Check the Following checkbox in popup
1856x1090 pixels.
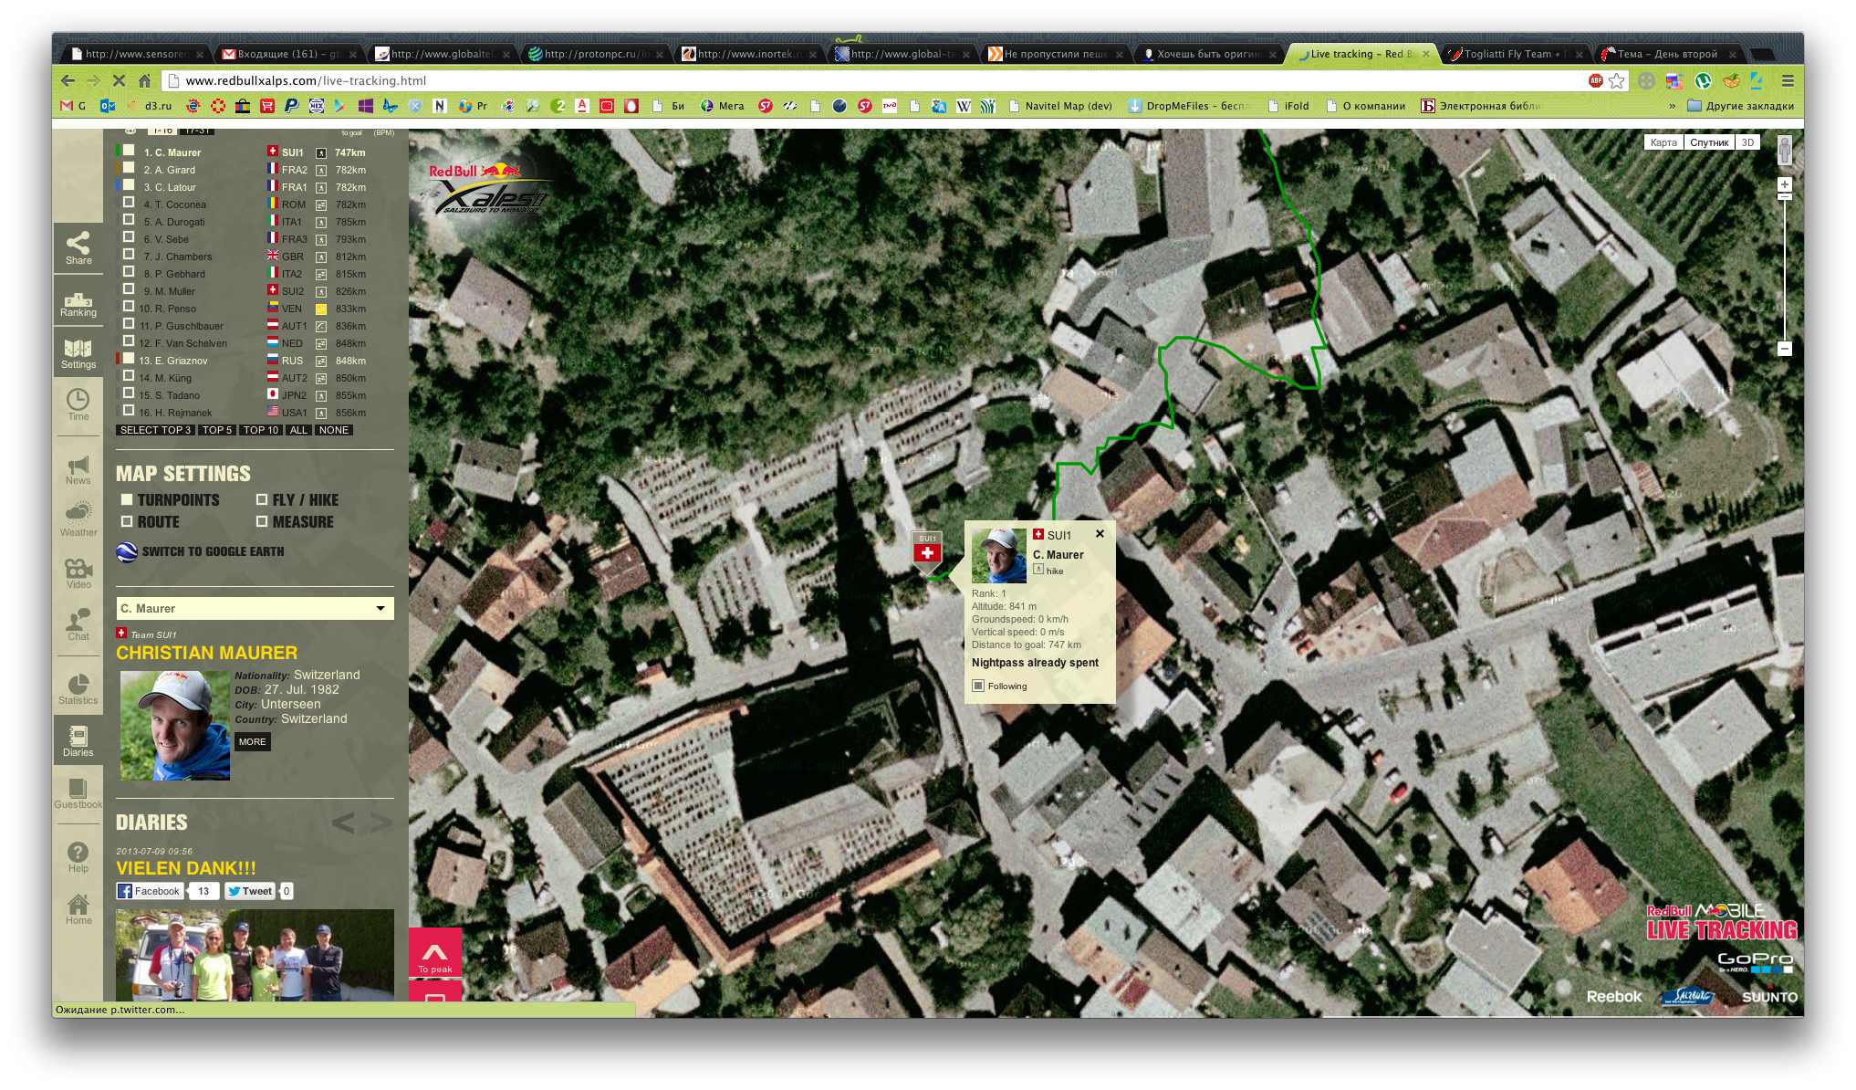(978, 686)
